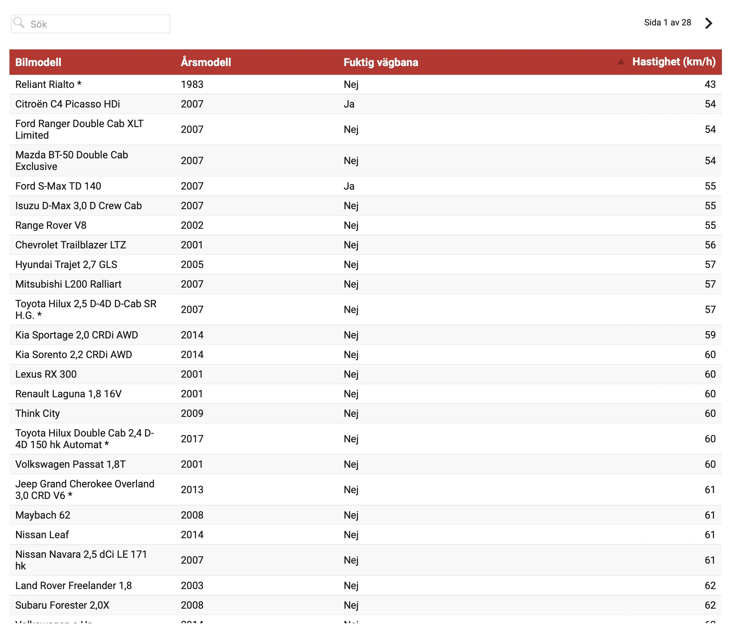Click the Lexus RX 300 model cell

click(x=46, y=374)
